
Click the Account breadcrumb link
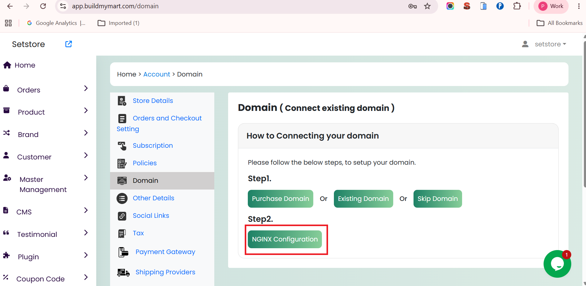pos(156,74)
